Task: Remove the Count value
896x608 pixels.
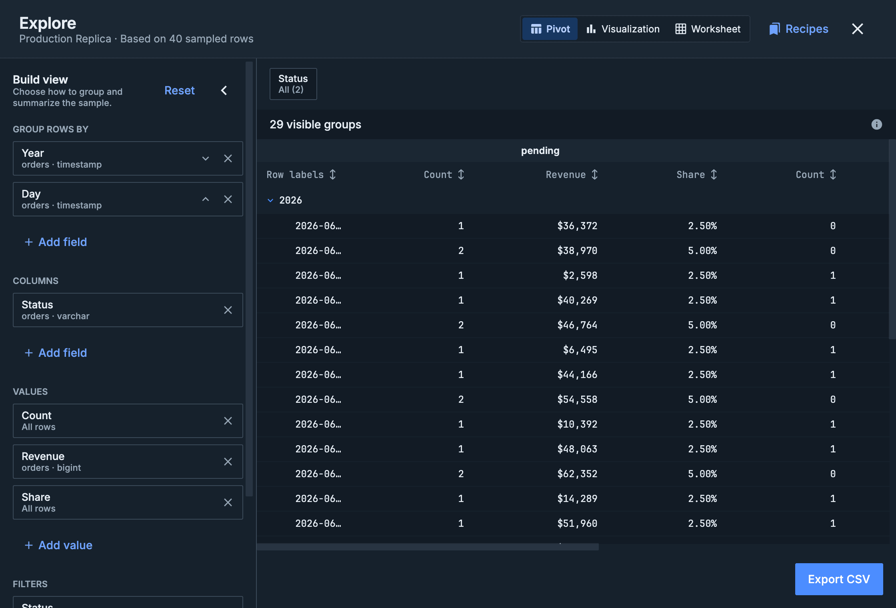Action: point(228,421)
